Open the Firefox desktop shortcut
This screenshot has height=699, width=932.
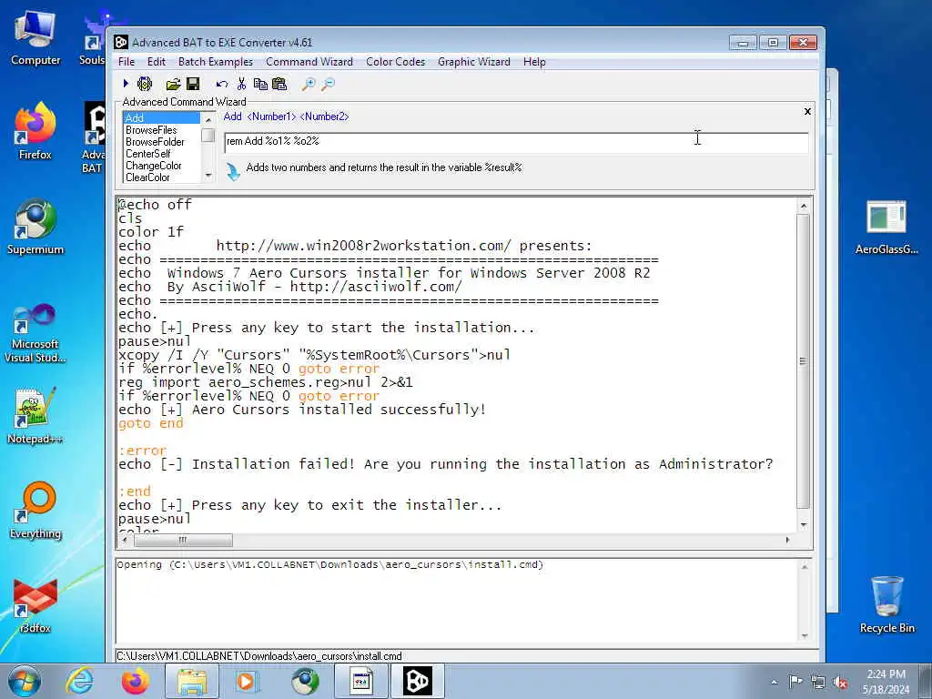coord(35,131)
